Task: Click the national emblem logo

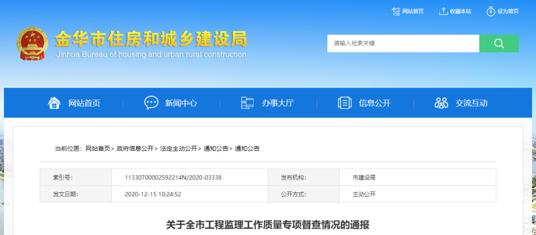Action: click(33, 44)
